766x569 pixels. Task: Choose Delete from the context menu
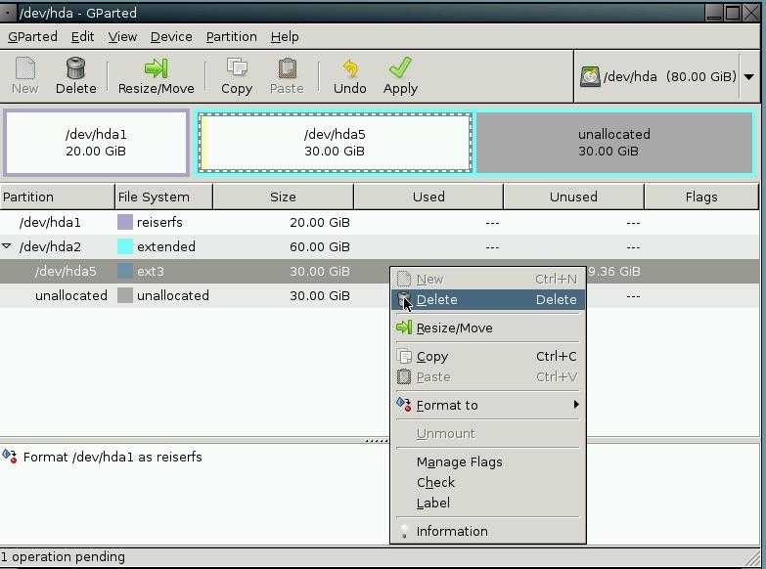tap(437, 300)
